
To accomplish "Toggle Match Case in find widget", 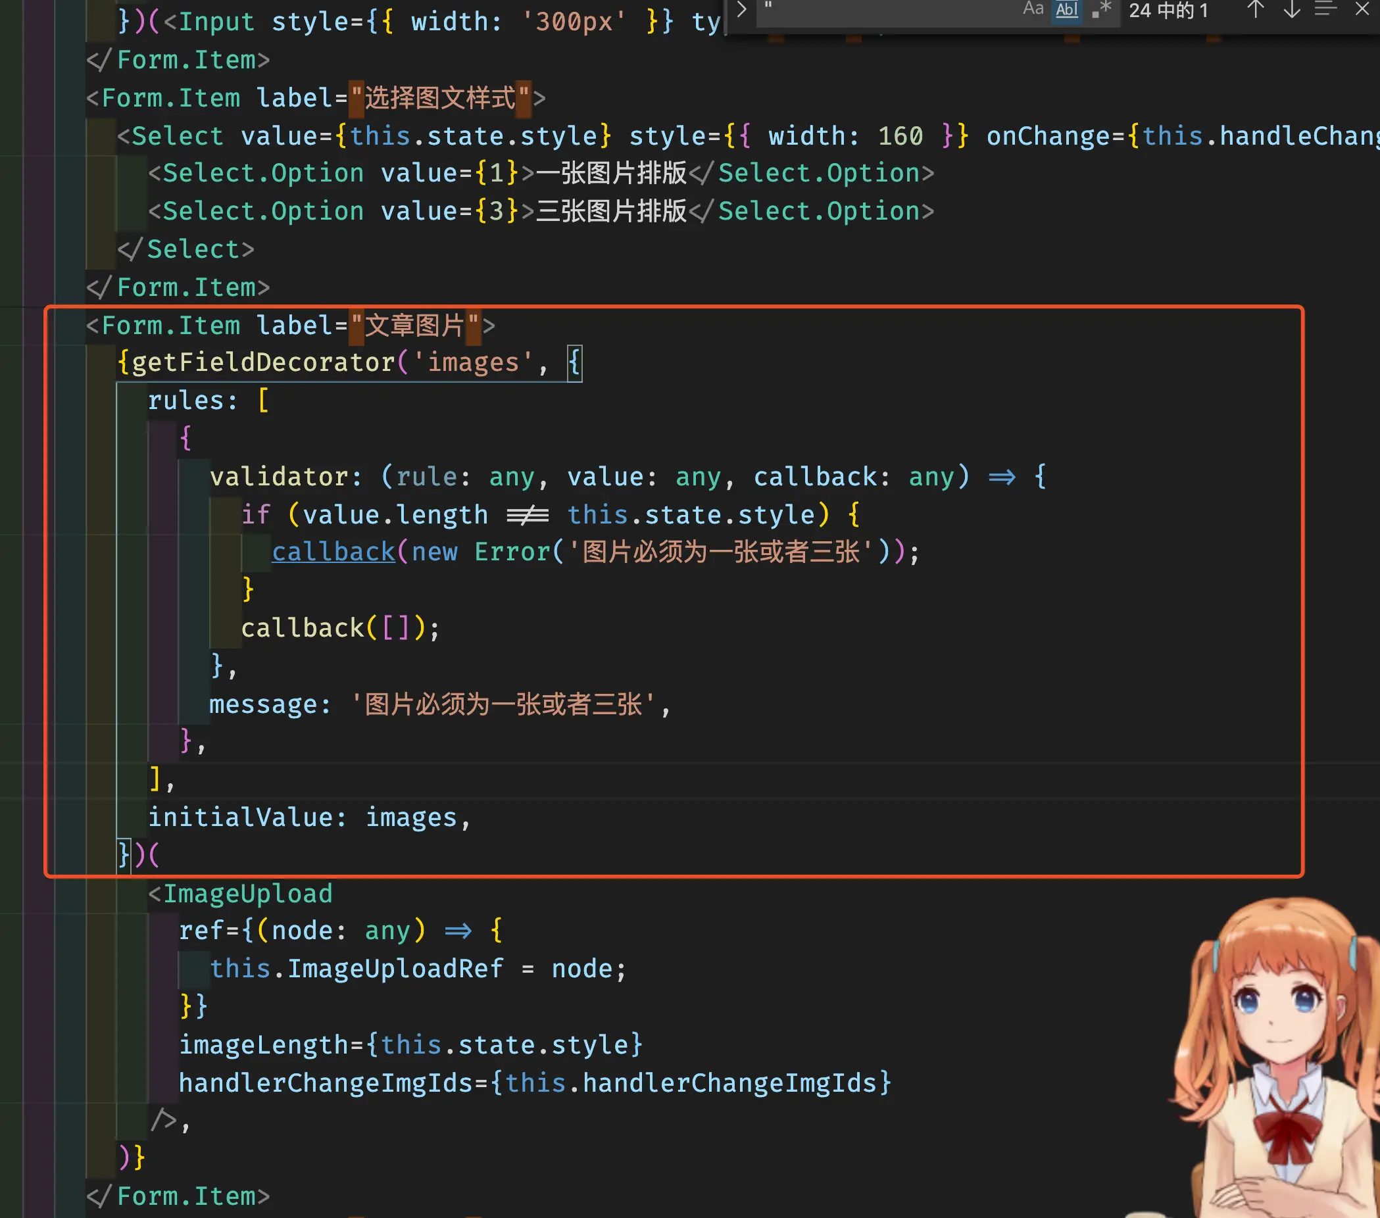I will point(1032,9).
